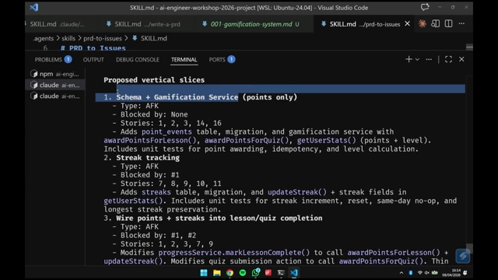Viewport: 498px width, 280px height.
Task: Open the DEBUG CONSOLE tab
Action: pos(137,60)
